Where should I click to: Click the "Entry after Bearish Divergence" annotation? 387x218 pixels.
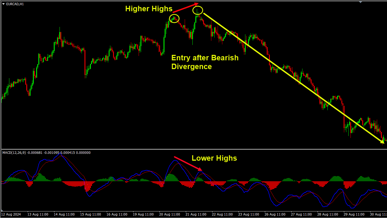pyautogui.click(x=204, y=62)
